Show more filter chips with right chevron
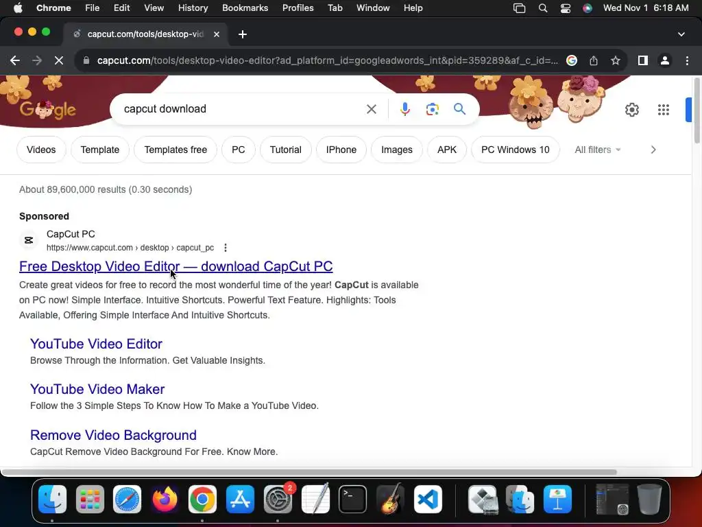 tap(653, 150)
